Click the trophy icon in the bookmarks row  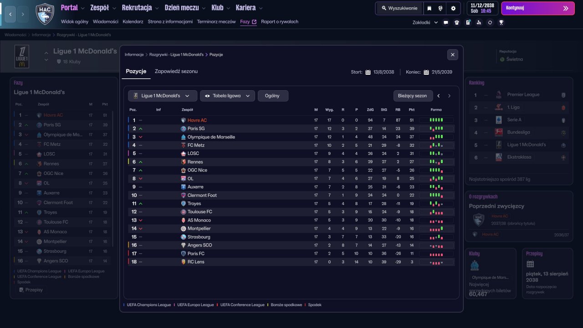click(501, 22)
